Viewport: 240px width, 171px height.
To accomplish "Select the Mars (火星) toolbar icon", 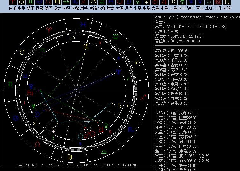I will pos(155,2).
